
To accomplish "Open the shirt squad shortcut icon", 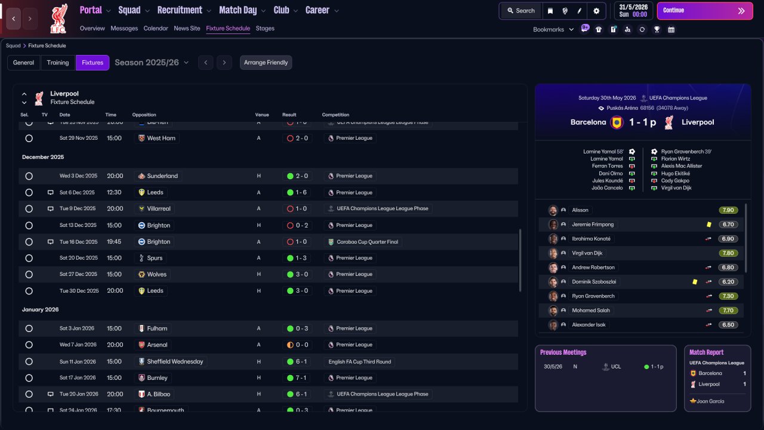I will tap(599, 29).
